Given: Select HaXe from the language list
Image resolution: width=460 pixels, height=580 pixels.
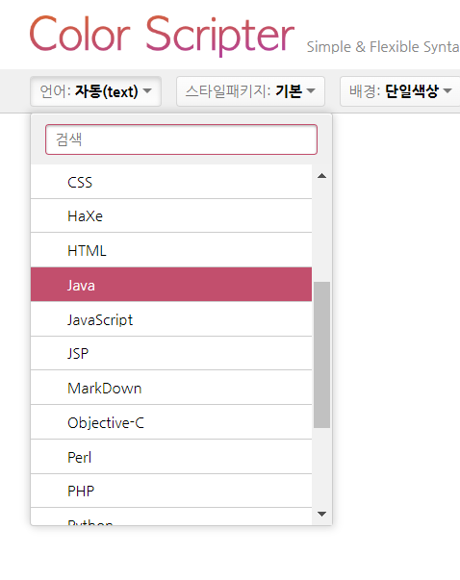Looking at the screenshot, I should [x=171, y=216].
